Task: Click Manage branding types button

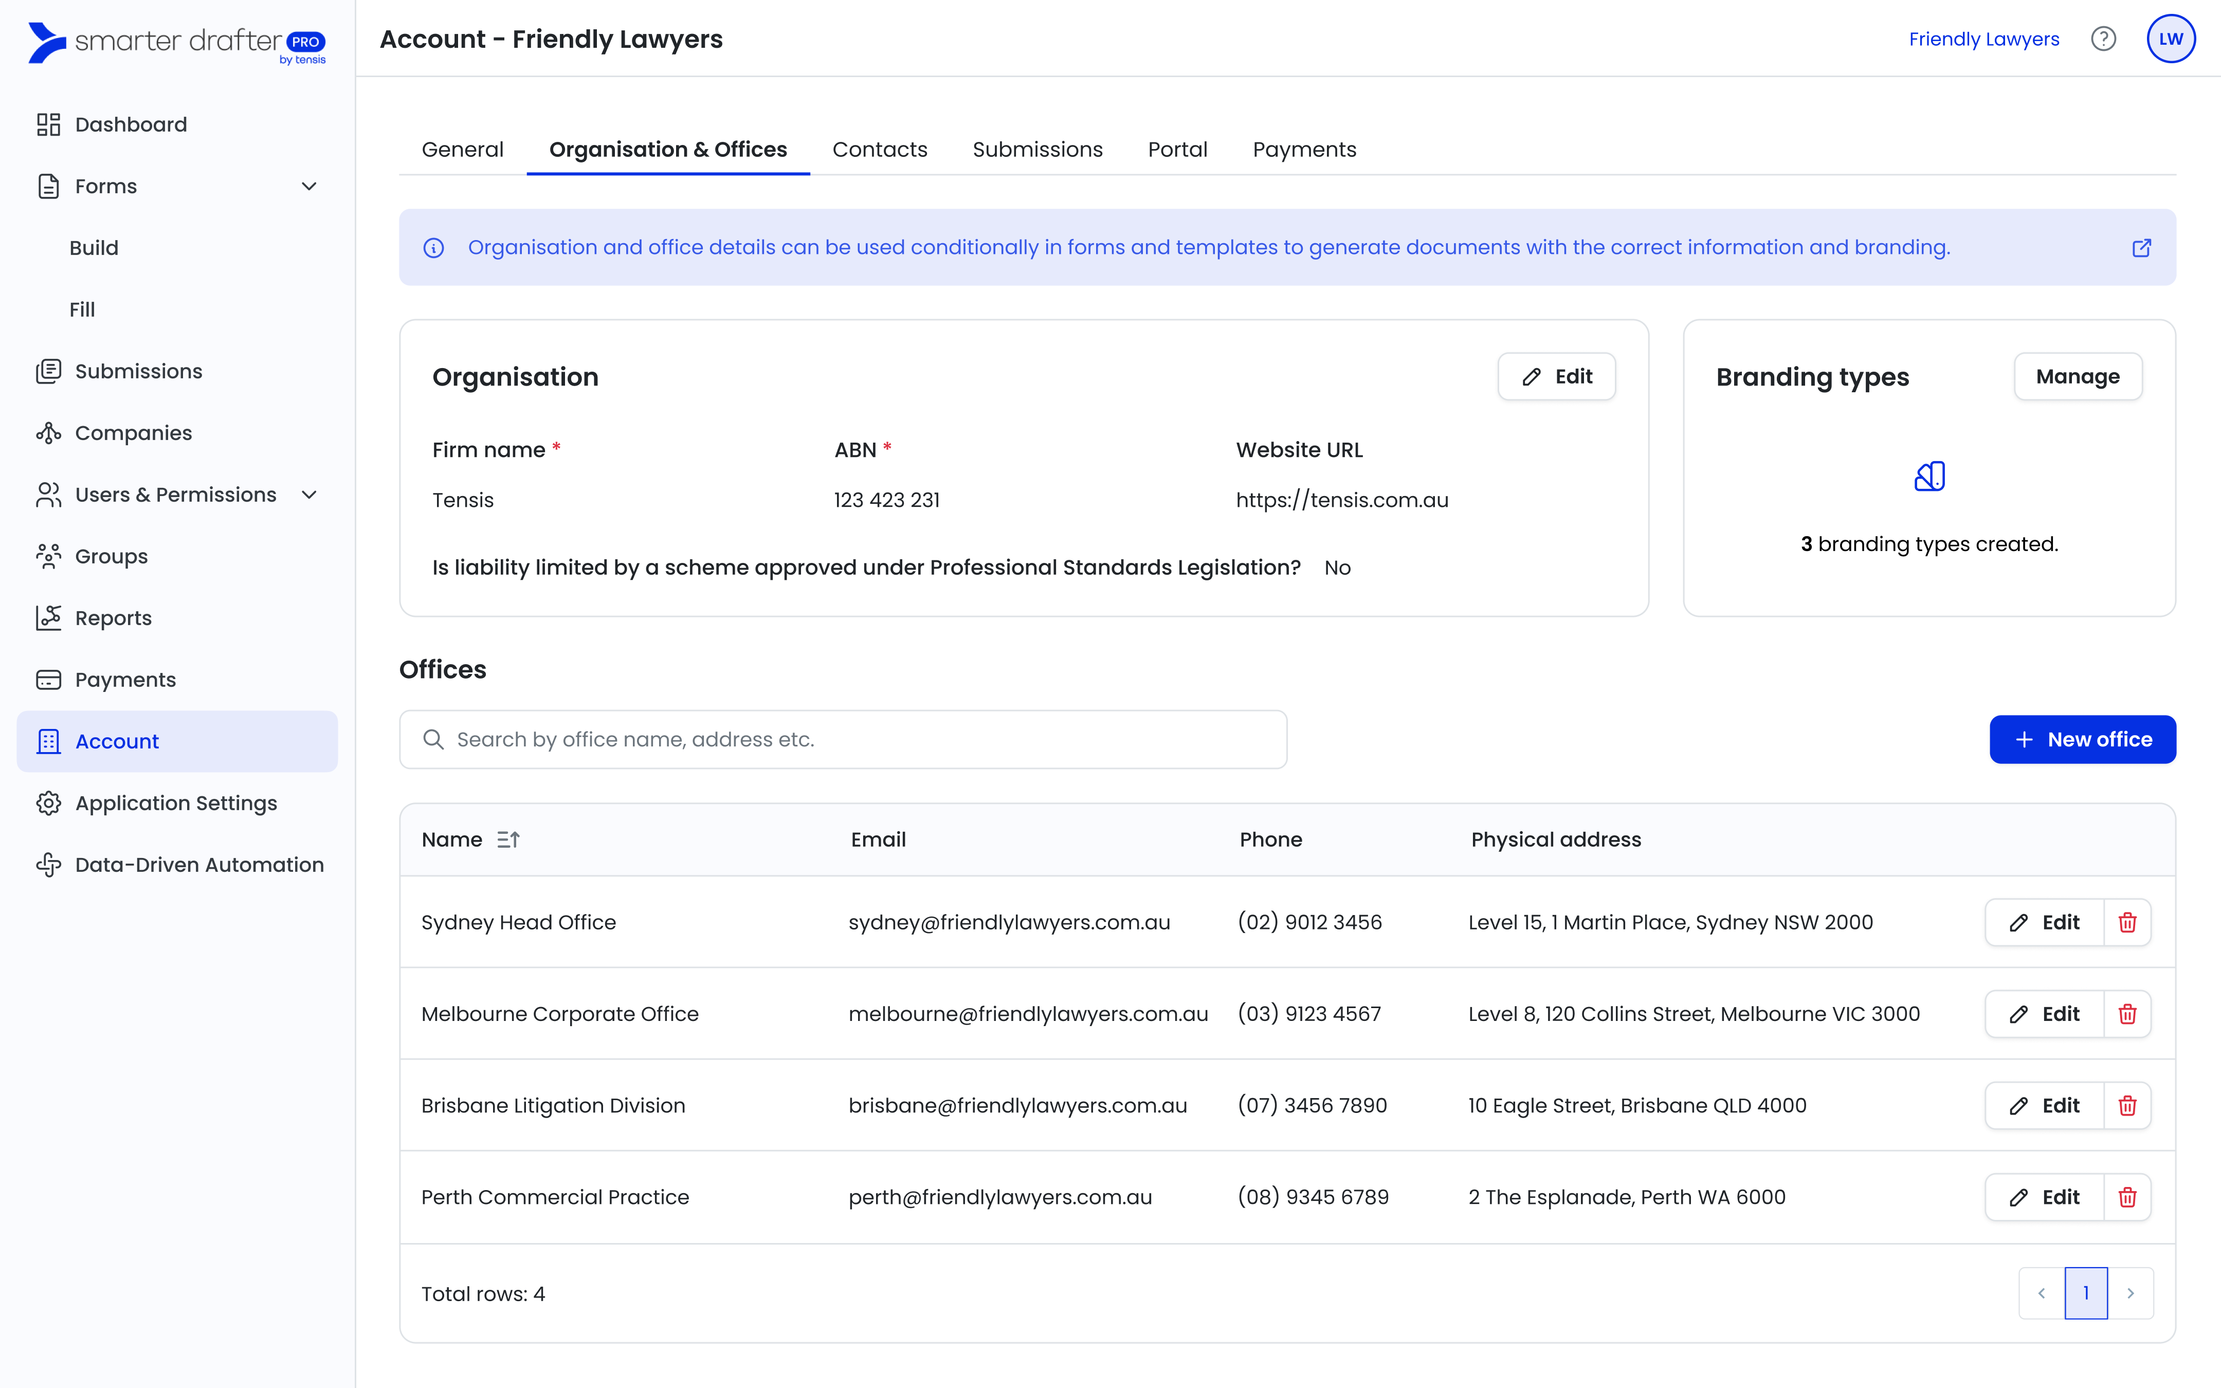Action: pos(2077,376)
